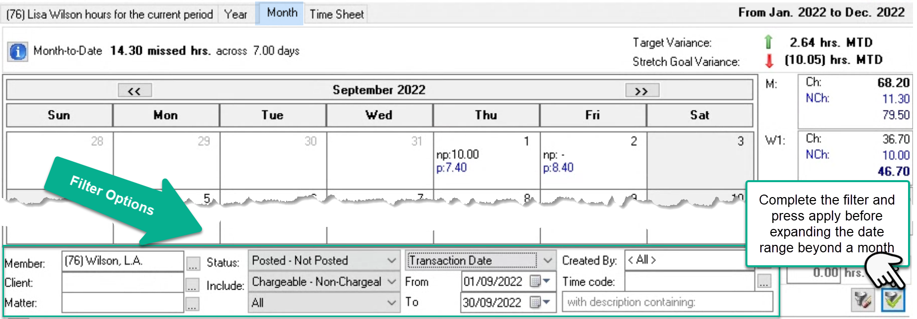Open the From date calendar picker
This screenshot has height=319, width=917.
(x=540, y=281)
